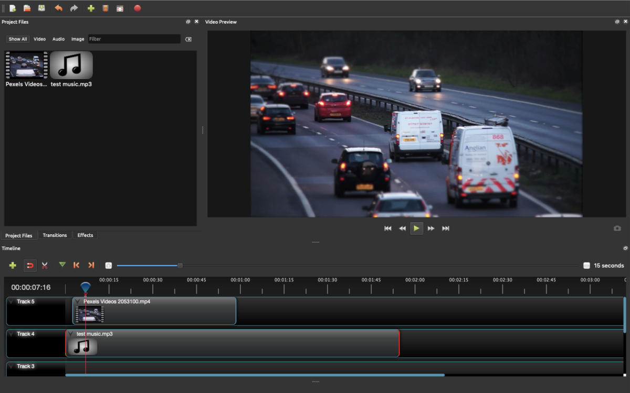Open the Pexels Videos clip menu arrow
The image size is (630, 393).
point(78,302)
